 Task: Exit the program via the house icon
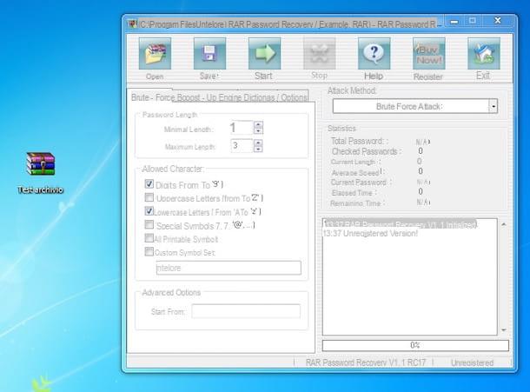(x=484, y=53)
